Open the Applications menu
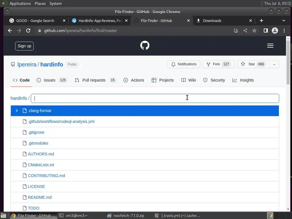Image resolution: width=292 pixels, height=219 pixels. (20, 3)
